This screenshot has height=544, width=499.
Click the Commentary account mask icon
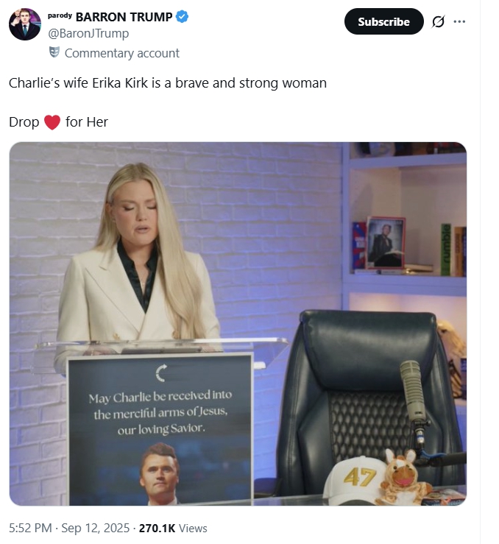[54, 52]
